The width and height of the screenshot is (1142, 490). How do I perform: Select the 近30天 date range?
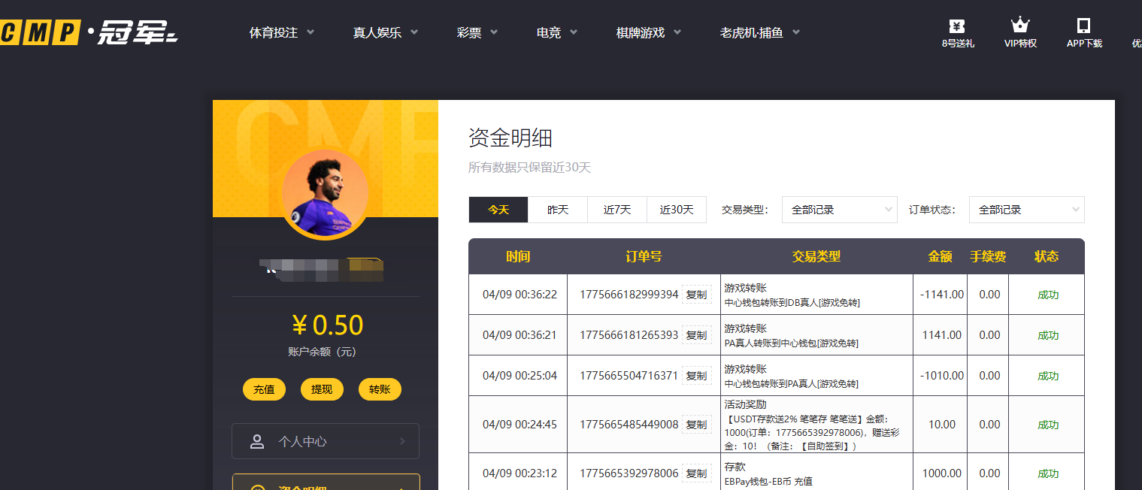pyautogui.click(x=677, y=210)
